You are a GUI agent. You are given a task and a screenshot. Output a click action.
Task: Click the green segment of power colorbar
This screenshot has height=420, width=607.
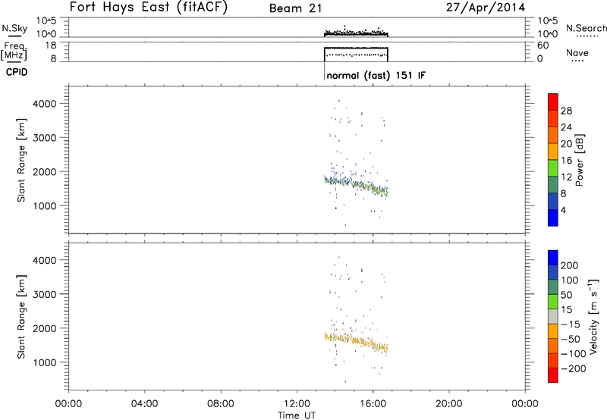[x=553, y=168]
